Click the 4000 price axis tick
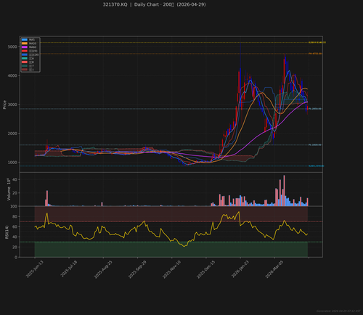The image size is (363, 315). point(12,75)
